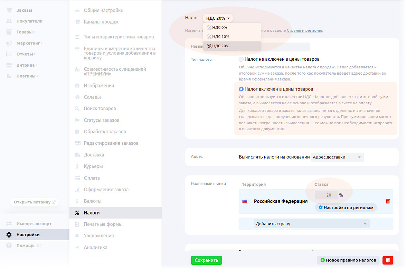
Task: Select 'Налог включен в цены товаров' radio
Action: click(241, 89)
